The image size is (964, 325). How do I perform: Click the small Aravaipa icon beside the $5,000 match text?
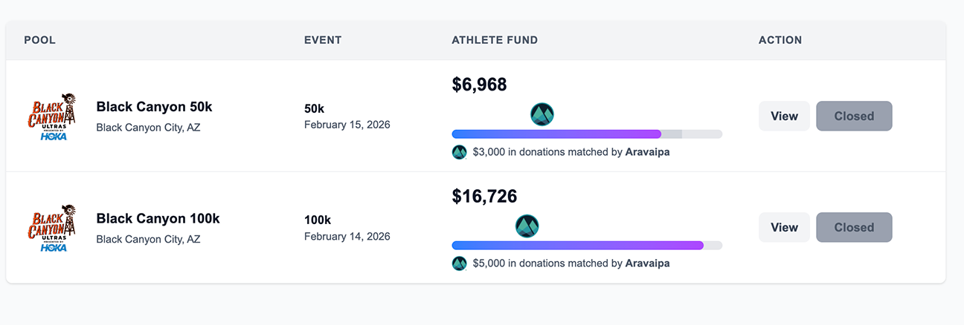[x=459, y=263]
